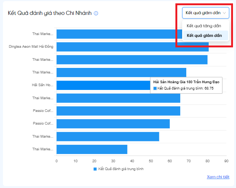Click the first Passio Cof... bar
Image resolution: width=236 pixels, height=188 pixels.
point(118,111)
